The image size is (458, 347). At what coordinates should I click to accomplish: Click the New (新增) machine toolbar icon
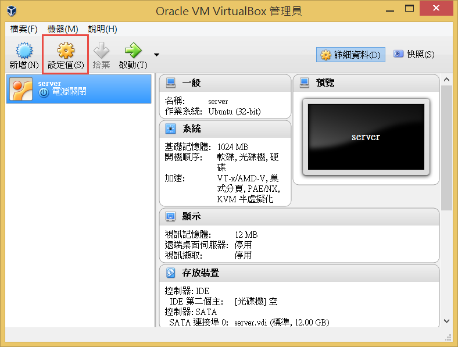click(24, 55)
